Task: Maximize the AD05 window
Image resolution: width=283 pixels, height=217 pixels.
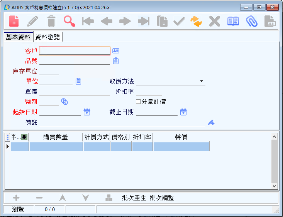Action: (x=259, y=7)
